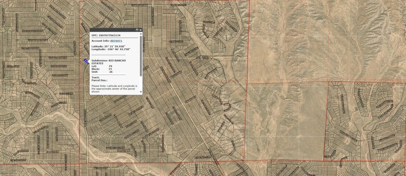
Task: Click the UPC number 1007077063134 text
Action: pos(110,35)
